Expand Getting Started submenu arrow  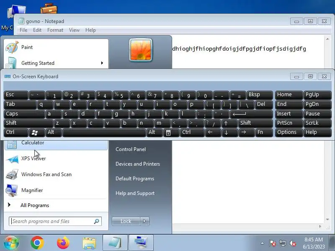tap(102, 63)
